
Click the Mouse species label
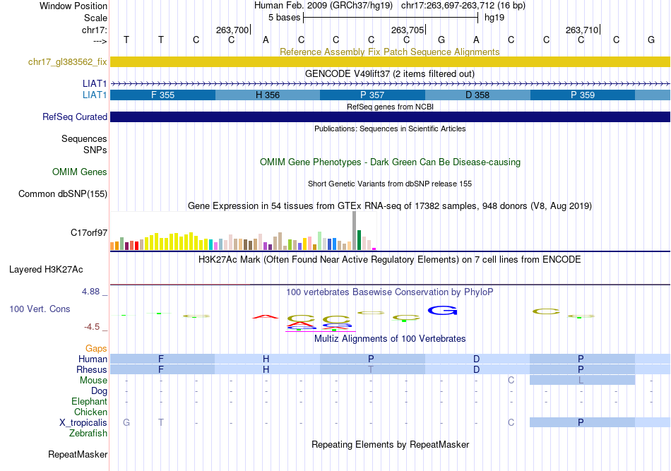tap(93, 381)
